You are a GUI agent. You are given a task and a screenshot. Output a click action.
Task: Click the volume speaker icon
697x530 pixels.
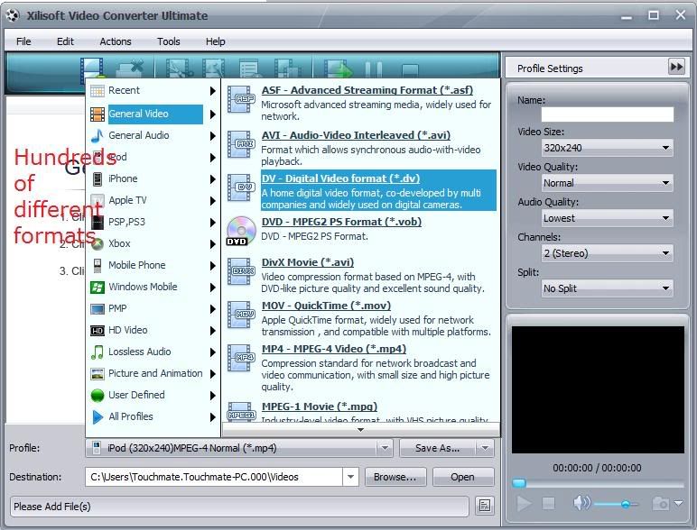[581, 503]
